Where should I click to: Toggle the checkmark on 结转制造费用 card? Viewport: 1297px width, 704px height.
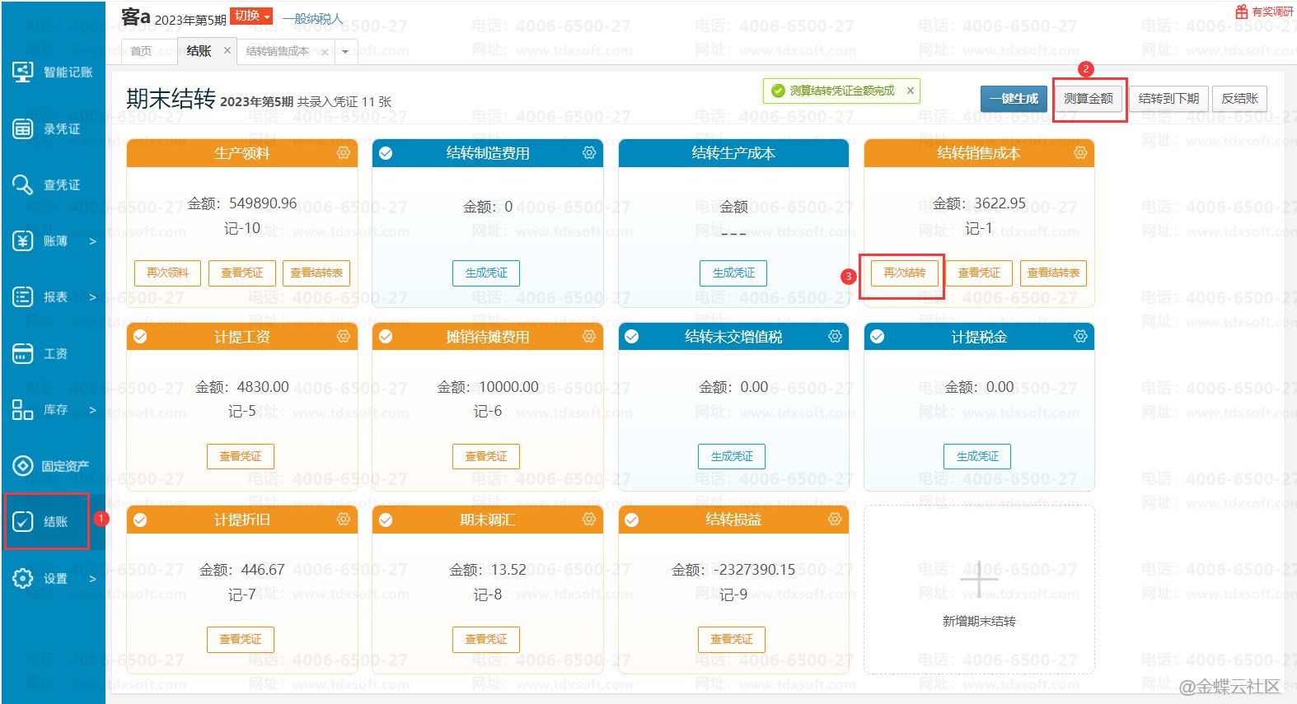coord(386,153)
